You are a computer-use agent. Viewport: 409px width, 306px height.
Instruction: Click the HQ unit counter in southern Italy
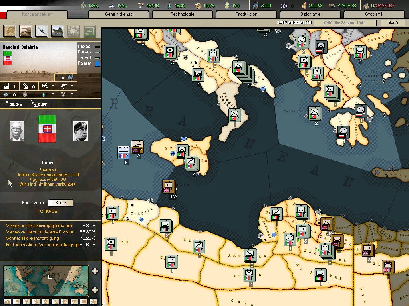coord(198,75)
